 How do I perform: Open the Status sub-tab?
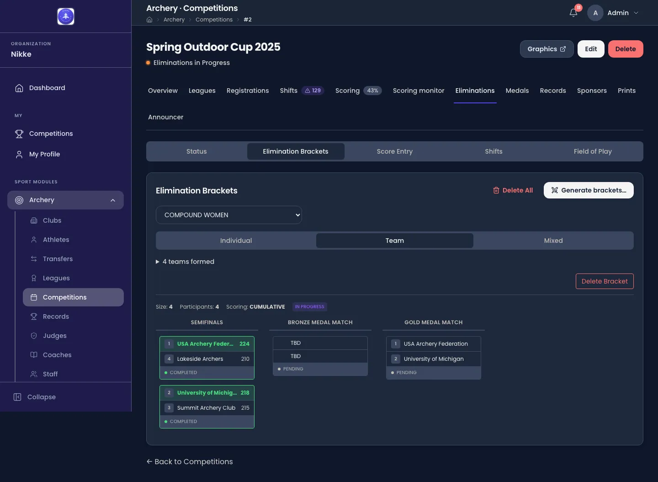196,151
